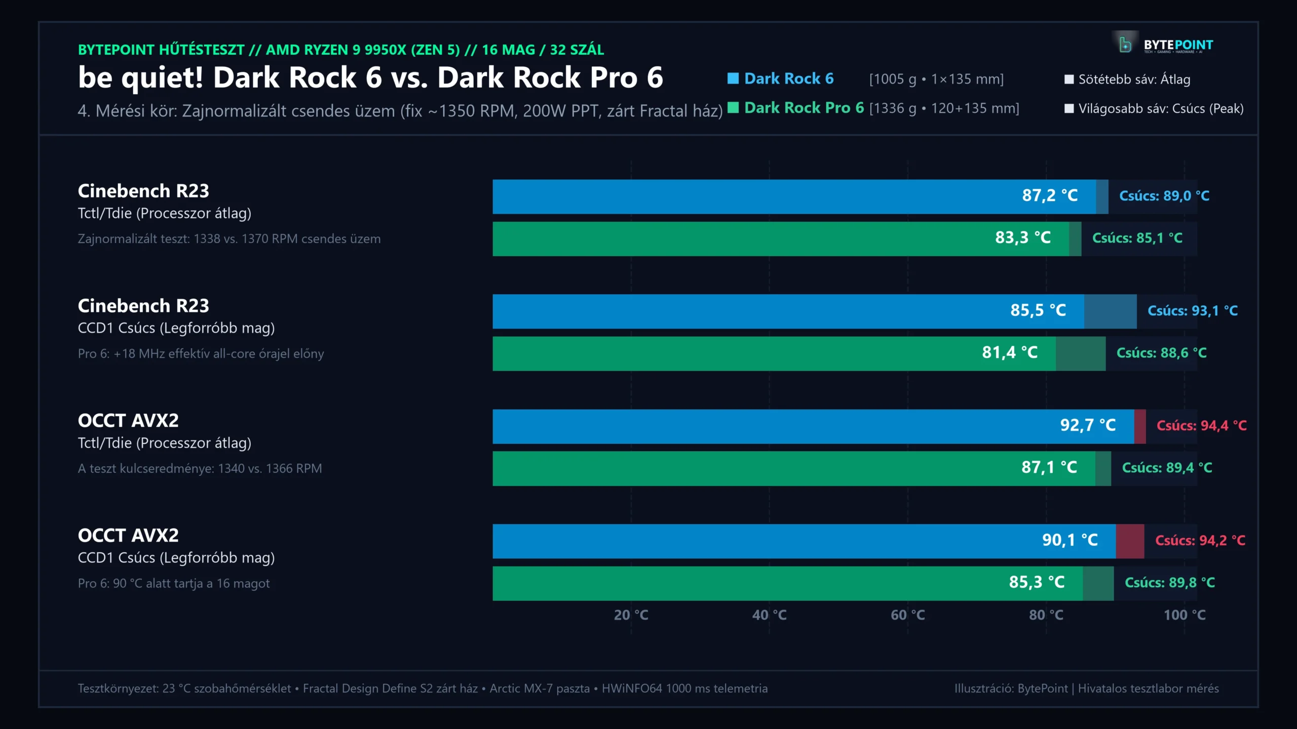The width and height of the screenshot is (1297, 729).
Task: Click the [1336 g • 120+135 mm] spec text
Action: (x=944, y=108)
